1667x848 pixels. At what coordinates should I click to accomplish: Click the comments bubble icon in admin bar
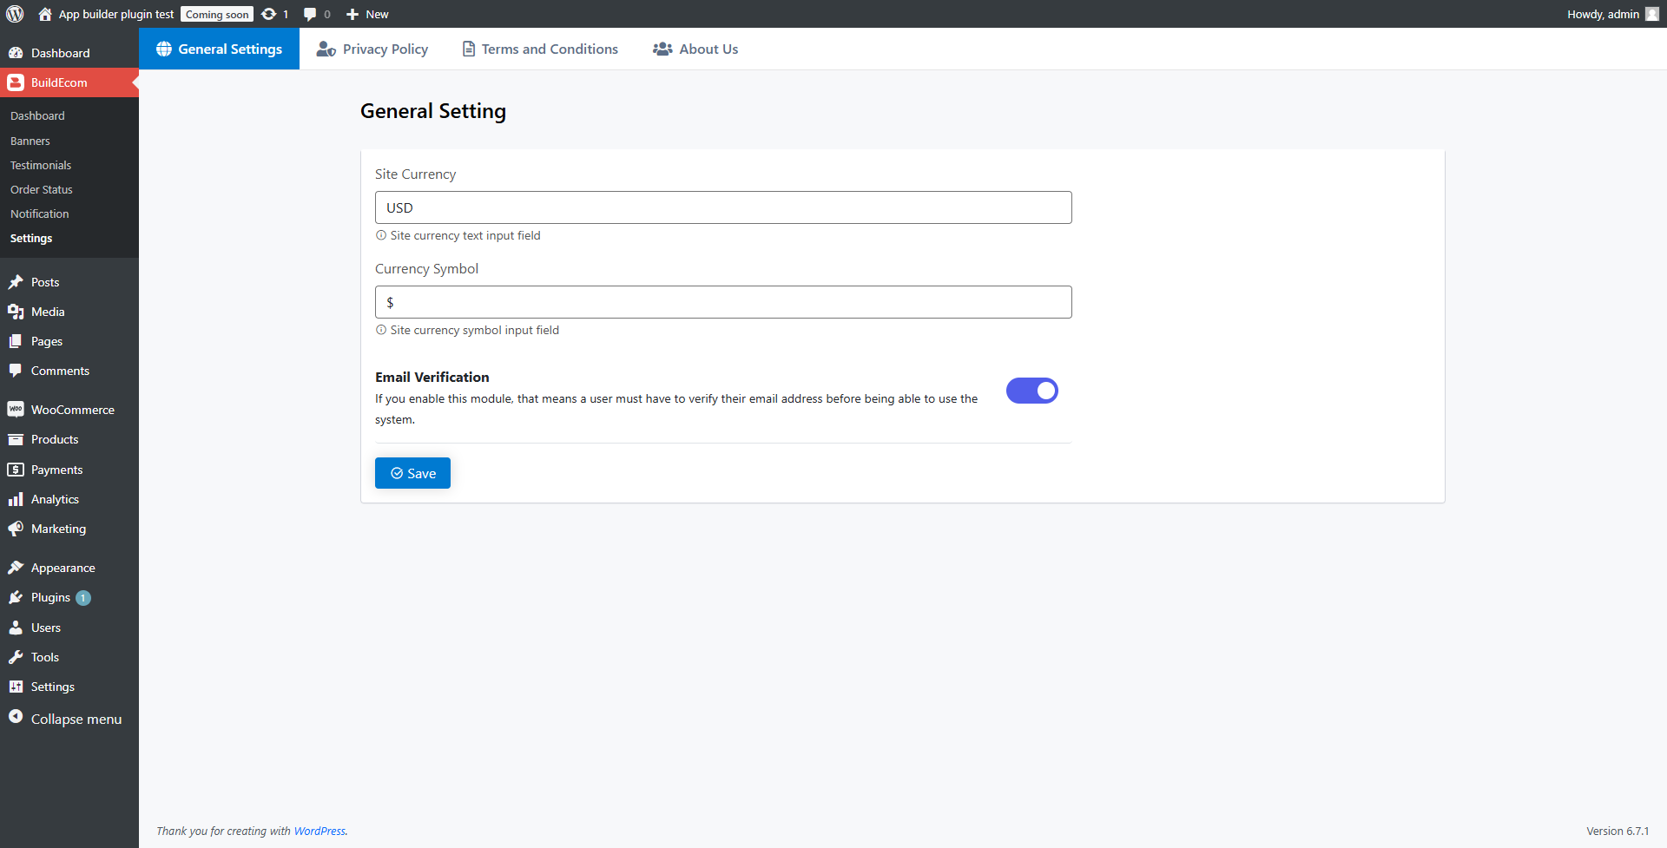310,14
